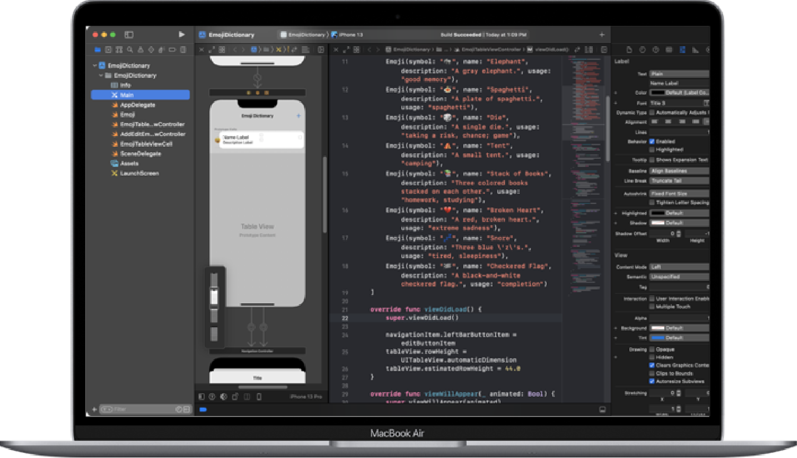Image resolution: width=797 pixels, height=458 pixels.
Task: Enable Tighten Letter Spacing
Action: (652, 202)
